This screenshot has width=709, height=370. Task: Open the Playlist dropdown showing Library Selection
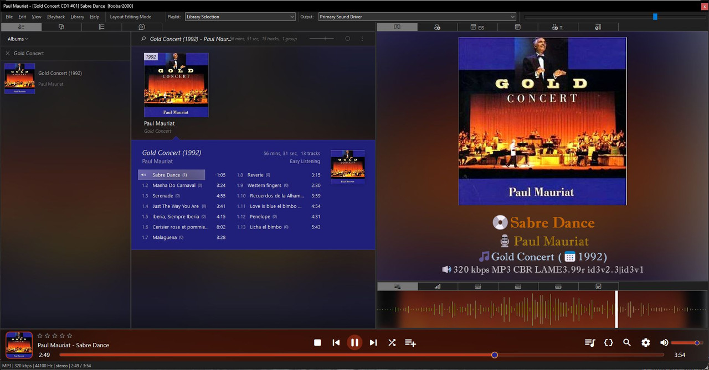(x=240, y=17)
